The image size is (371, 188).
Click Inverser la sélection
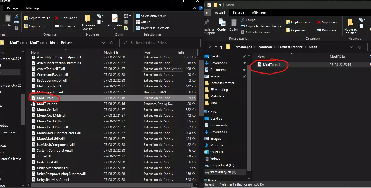(x=152, y=28)
